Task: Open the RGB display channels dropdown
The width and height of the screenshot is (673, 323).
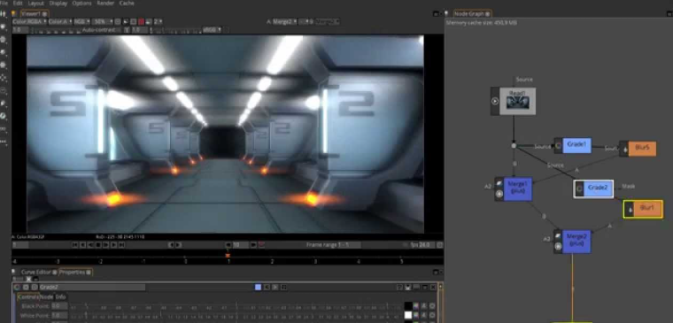Action: click(81, 21)
